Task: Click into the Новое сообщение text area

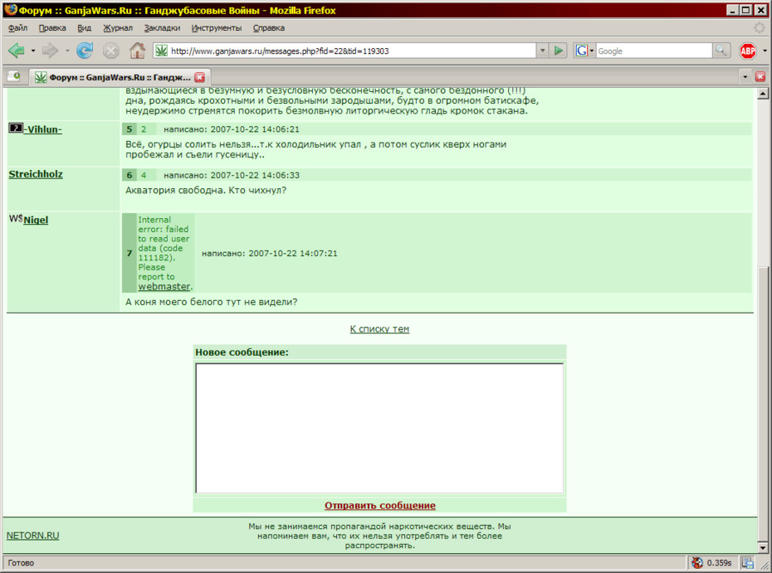Action: (x=379, y=428)
